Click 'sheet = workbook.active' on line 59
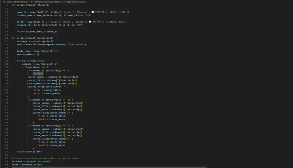Screen dimensions: 293x168 (x=27, y=165)
